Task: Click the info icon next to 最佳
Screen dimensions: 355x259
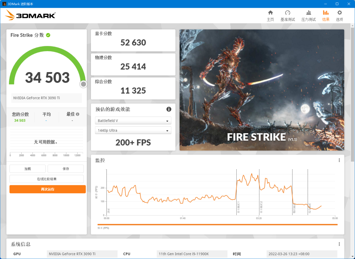Action: [x=77, y=114]
